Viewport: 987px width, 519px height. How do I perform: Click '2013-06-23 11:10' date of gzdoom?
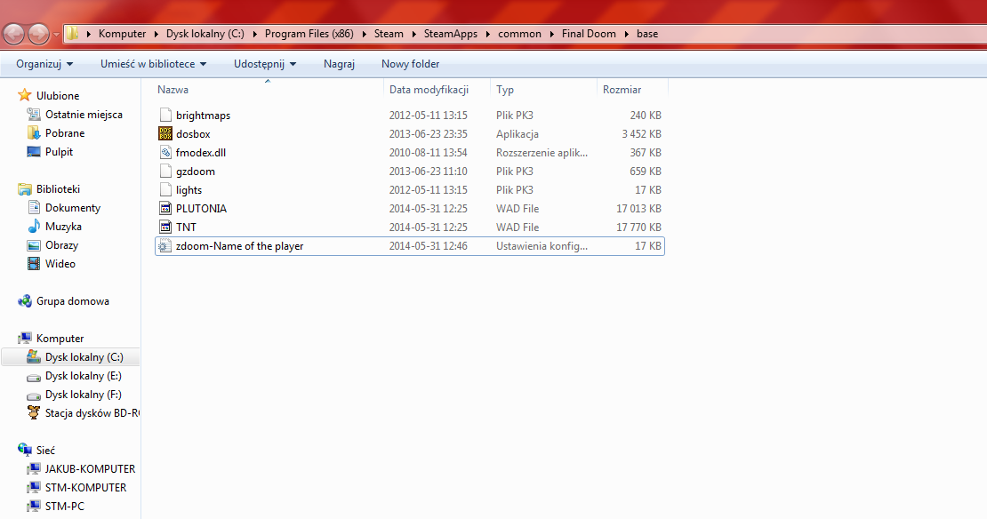(x=428, y=172)
